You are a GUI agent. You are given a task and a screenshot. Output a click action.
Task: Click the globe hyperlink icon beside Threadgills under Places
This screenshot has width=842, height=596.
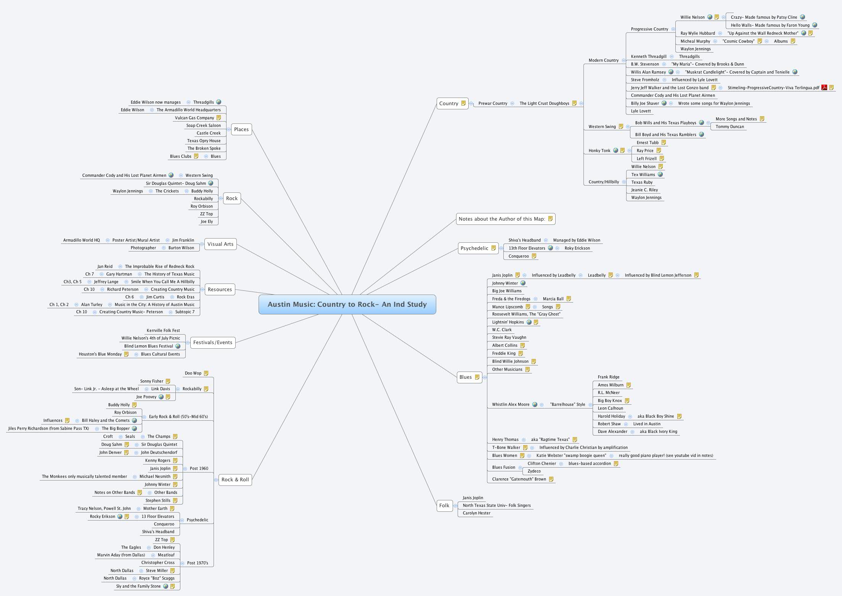(219, 102)
